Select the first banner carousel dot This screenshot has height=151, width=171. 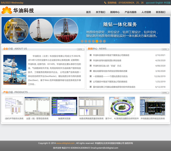pos(82,41)
